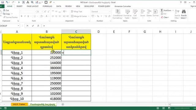Click fill color paint bucket

tap(41, 16)
